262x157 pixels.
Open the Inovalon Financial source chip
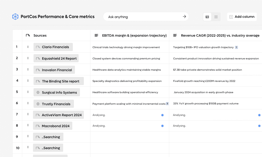(54, 70)
